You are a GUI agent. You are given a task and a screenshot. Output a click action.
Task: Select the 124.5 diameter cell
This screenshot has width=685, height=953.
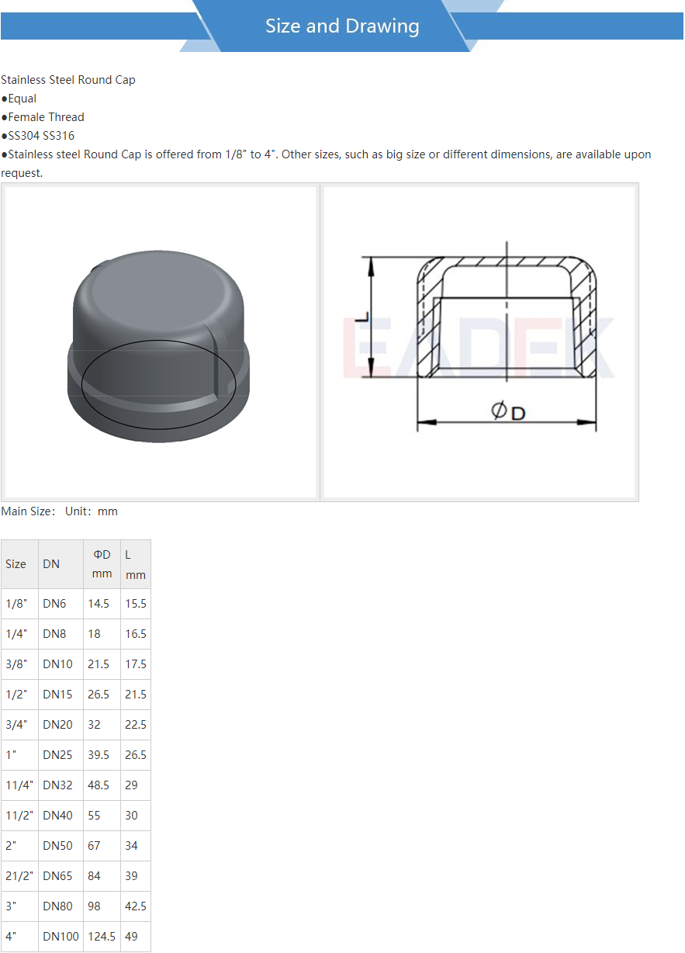(102, 937)
